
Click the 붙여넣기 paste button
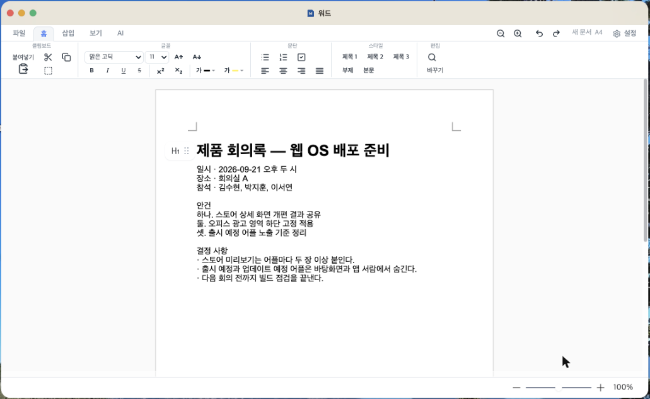(23, 57)
